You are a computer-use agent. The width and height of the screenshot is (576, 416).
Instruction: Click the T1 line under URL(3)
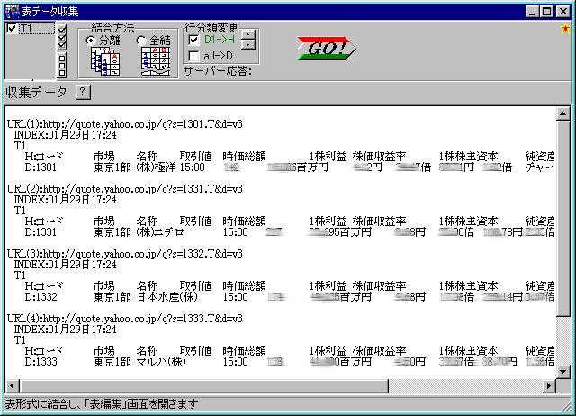coord(20,276)
